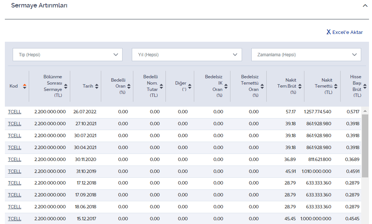Select dividend amount 811.621.800
Viewport: 372px width, 224px height.
320,160
